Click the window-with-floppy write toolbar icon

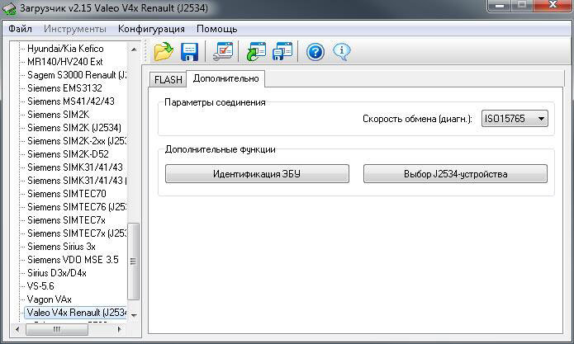point(282,52)
